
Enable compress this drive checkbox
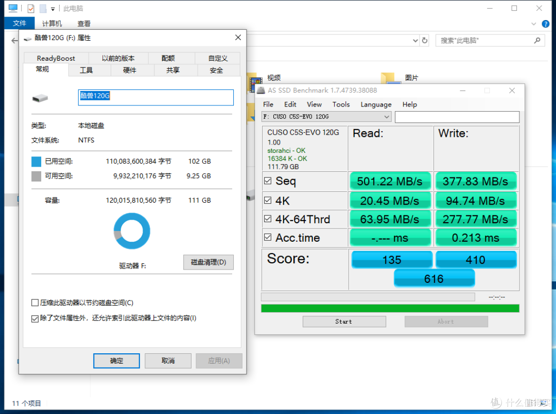tap(35, 303)
